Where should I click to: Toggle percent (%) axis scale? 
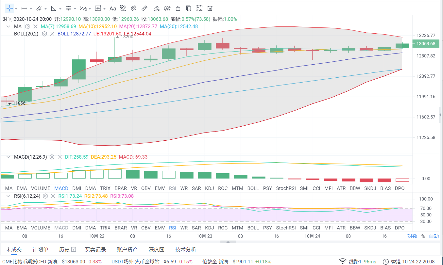[x=423, y=236]
